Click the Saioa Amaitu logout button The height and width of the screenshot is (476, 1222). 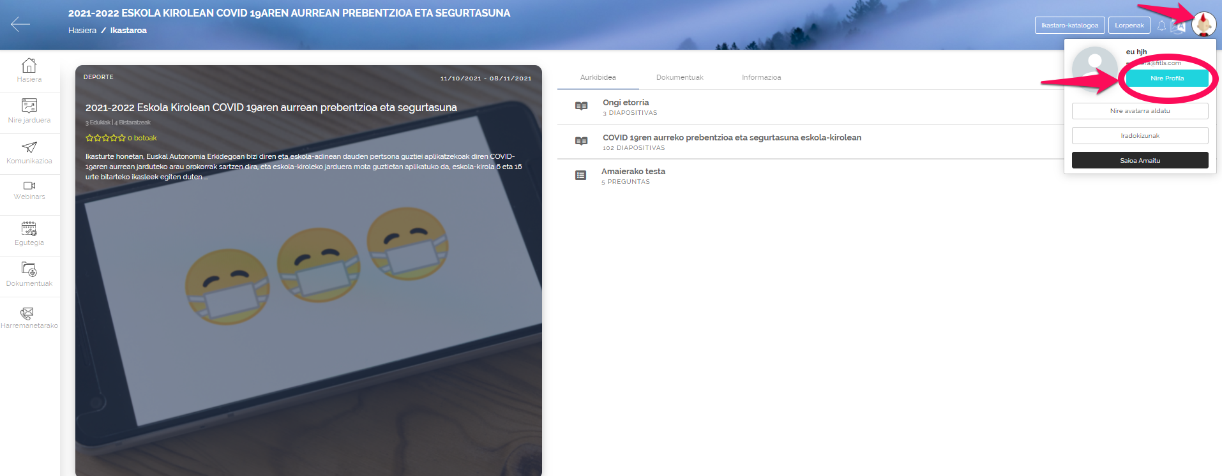1140,160
